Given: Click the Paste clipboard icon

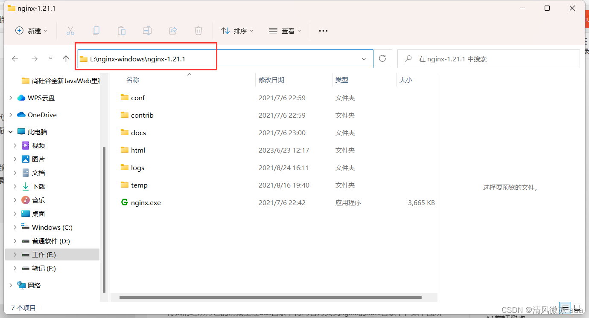Looking at the screenshot, I should pos(122,31).
